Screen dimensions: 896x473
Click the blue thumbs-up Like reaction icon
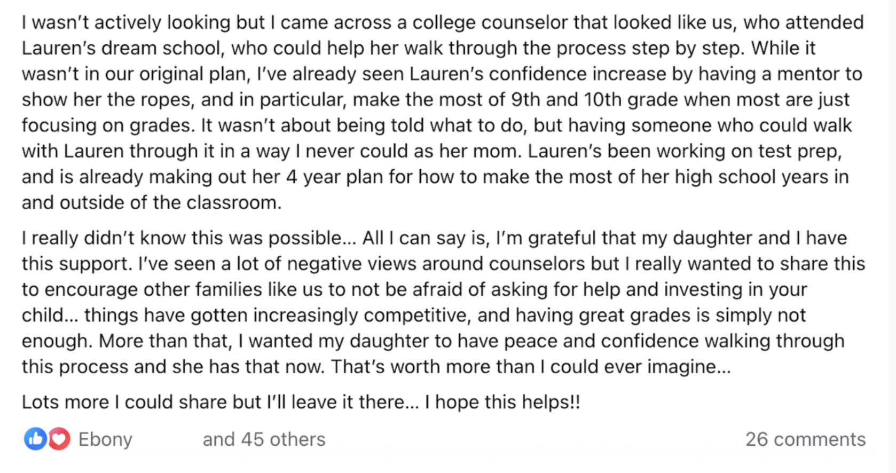click(35, 439)
